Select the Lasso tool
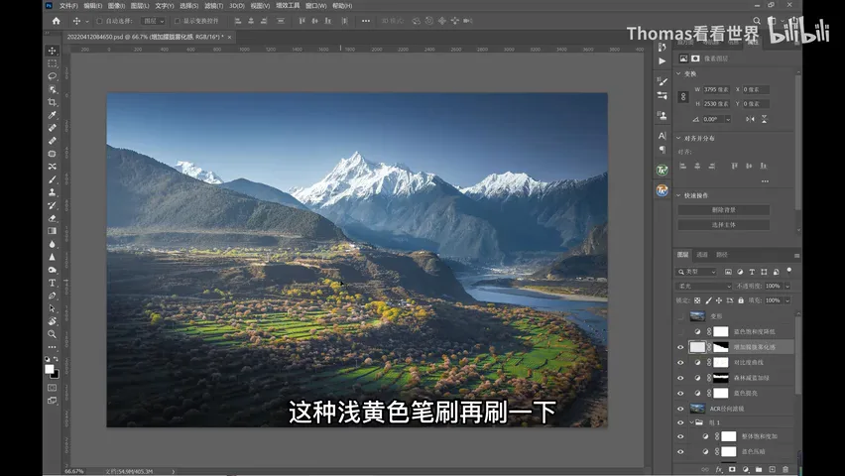 pos(53,76)
